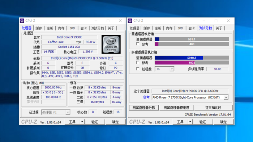Select the active 測試分數 tab in right window
The height and width of the screenshot is (142, 253).
pyautogui.click(x=205, y=28)
